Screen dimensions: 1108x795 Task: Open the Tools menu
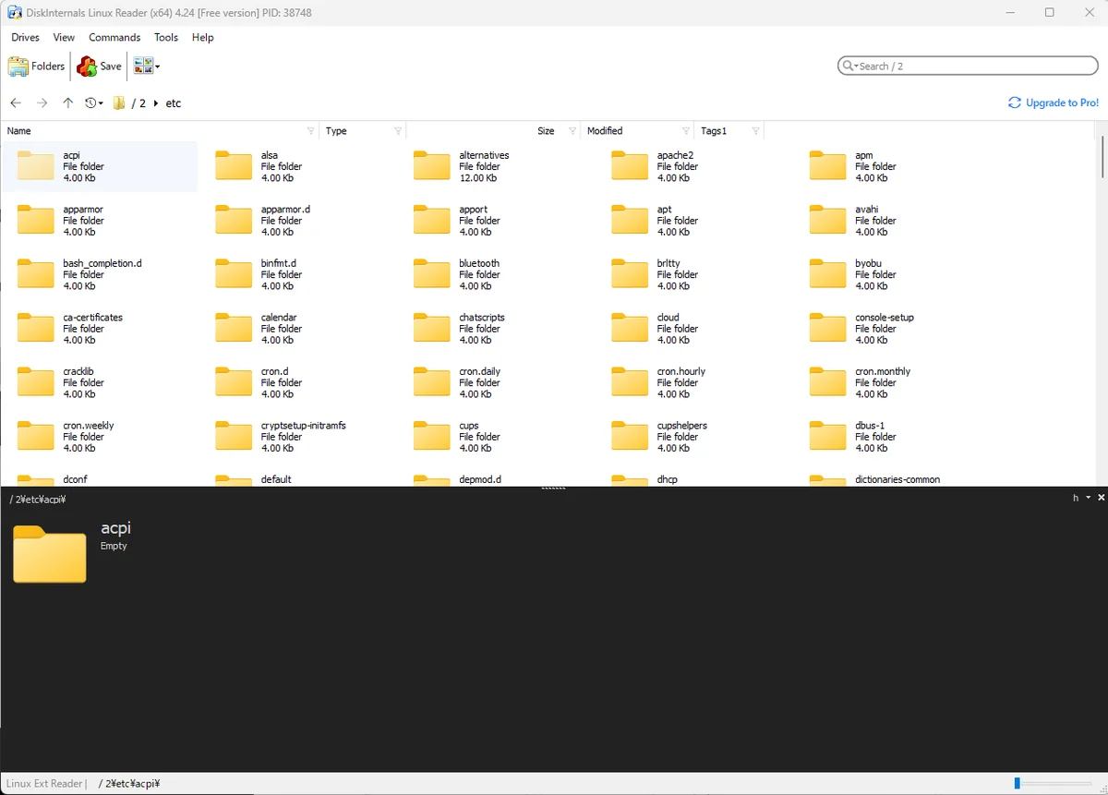(x=166, y=38)
